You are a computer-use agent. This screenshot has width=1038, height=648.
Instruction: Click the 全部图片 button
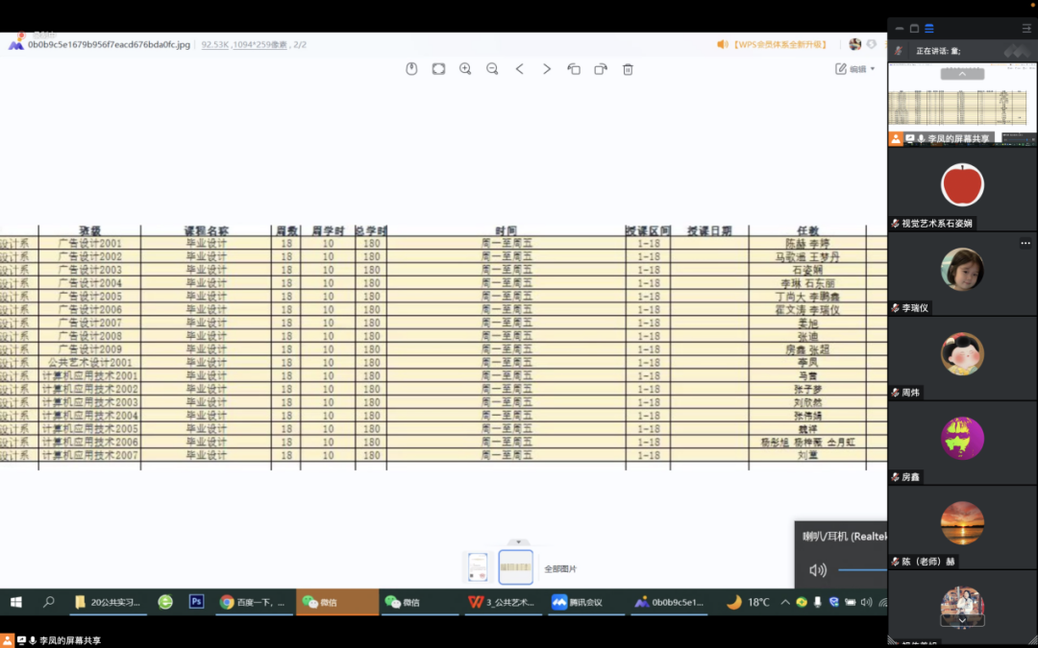(x=559, y=569)
